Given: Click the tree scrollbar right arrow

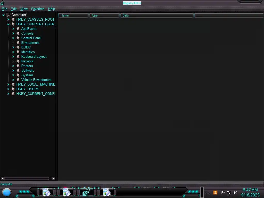Looking at the screenshot, I should point(53,178).
